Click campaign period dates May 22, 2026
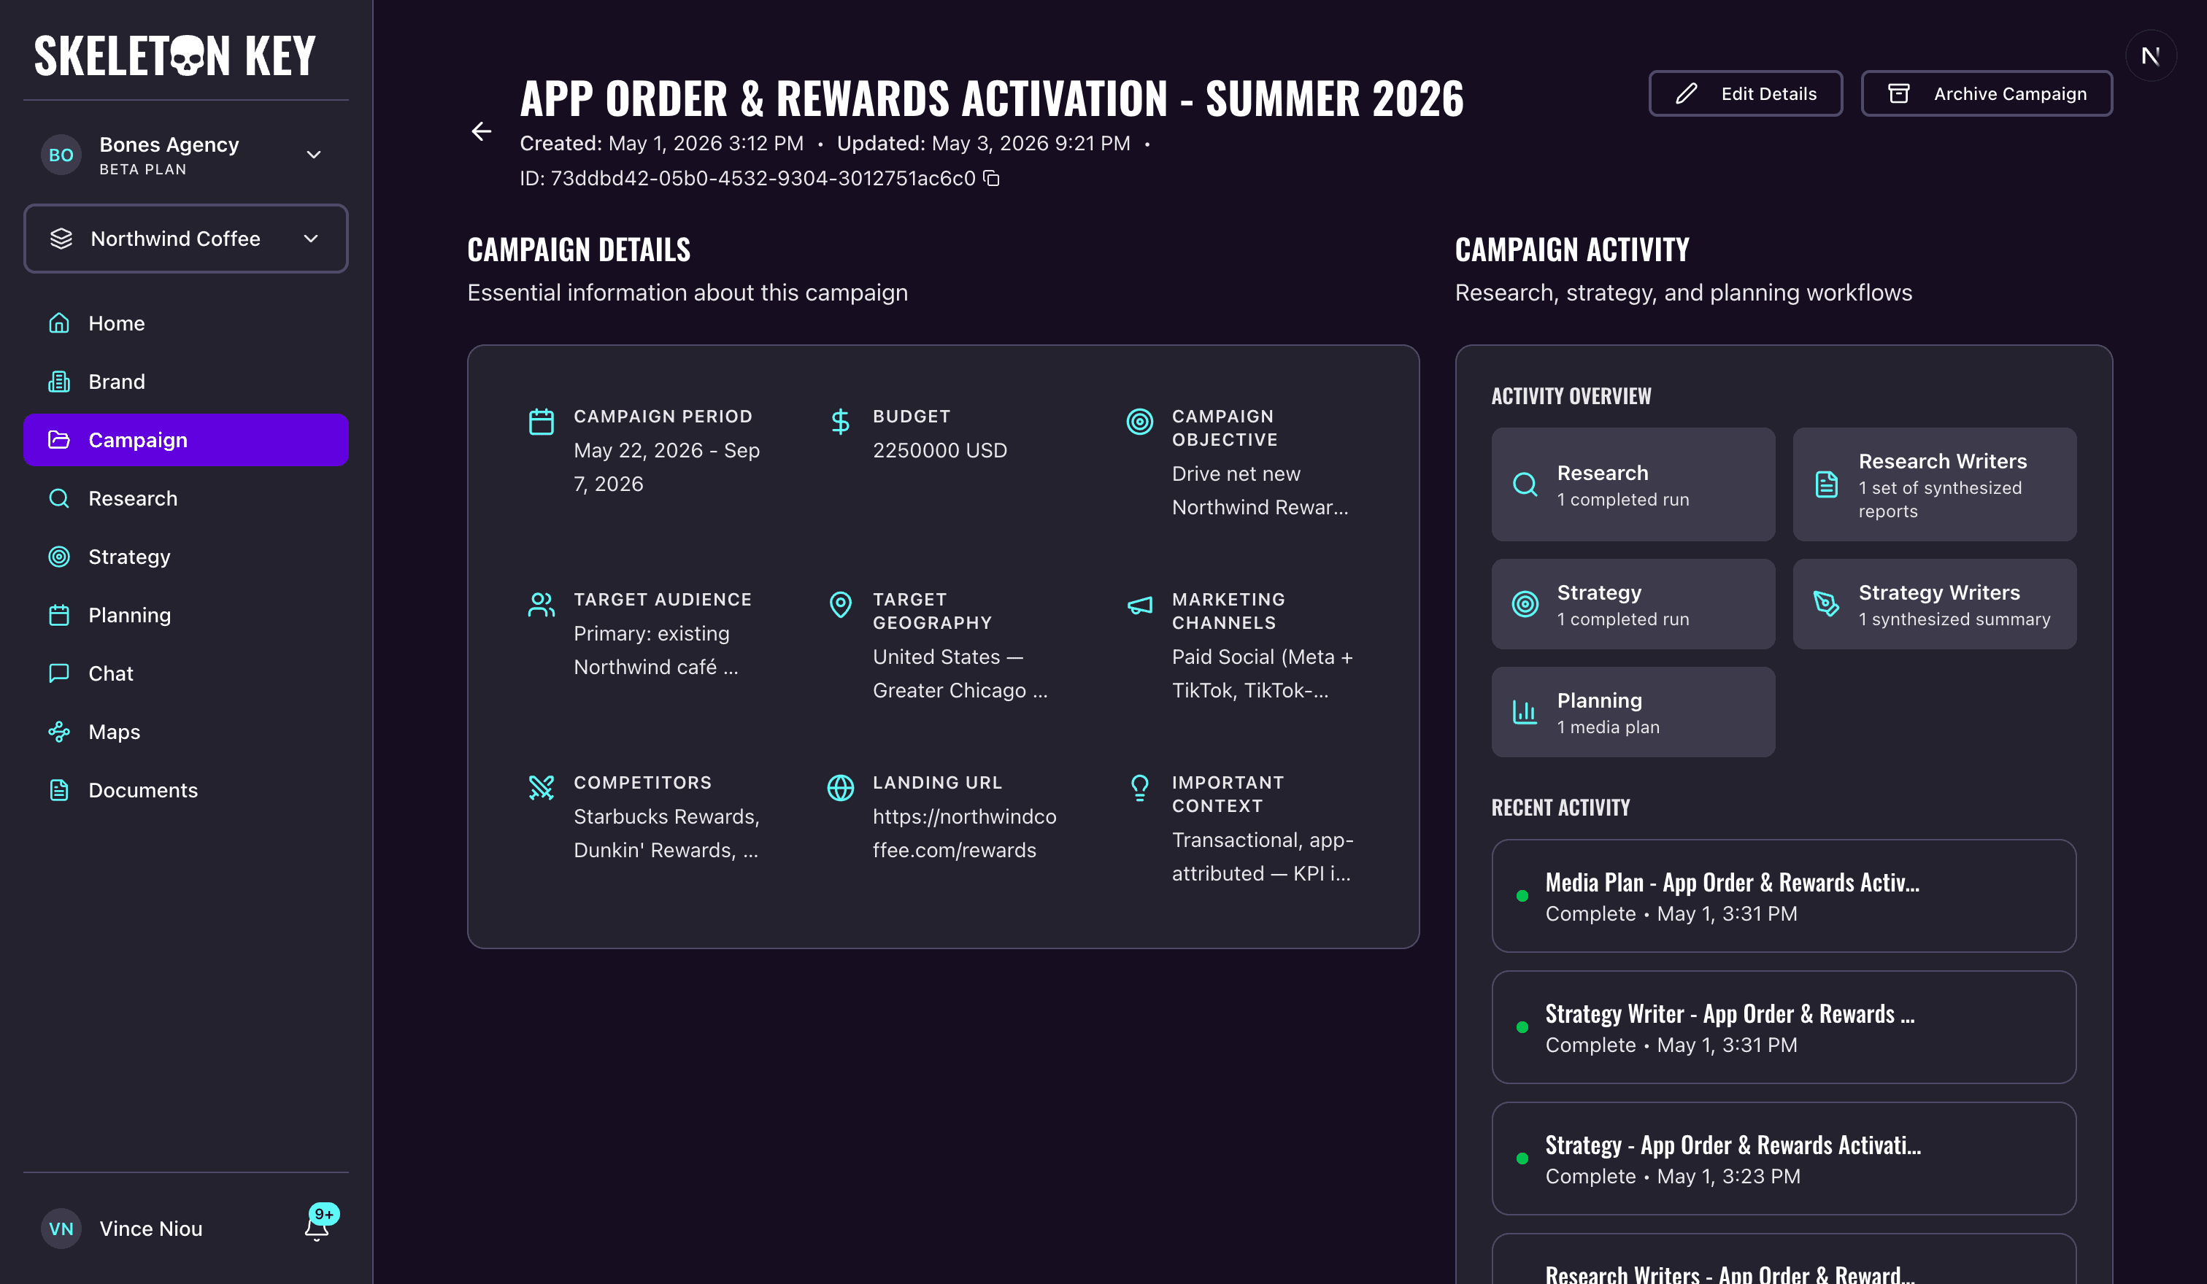The height and width of the screenshot is (1284, 2207). pos(666,468)
